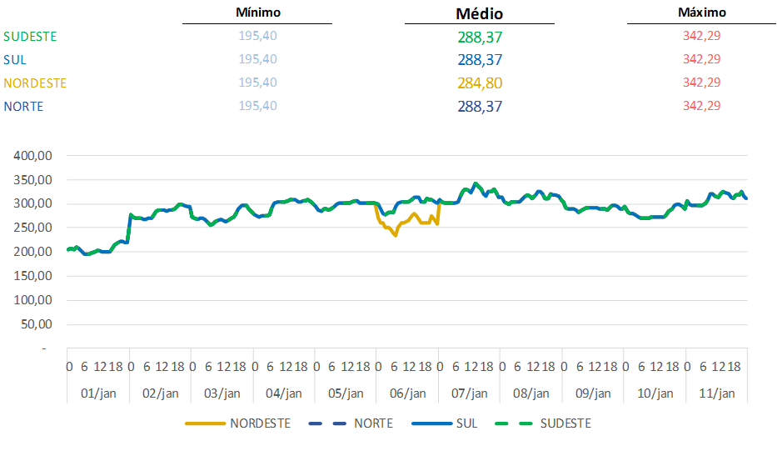Screen dimensions: 777x466
Task: Click the Máximo column header
Action: 701,13
